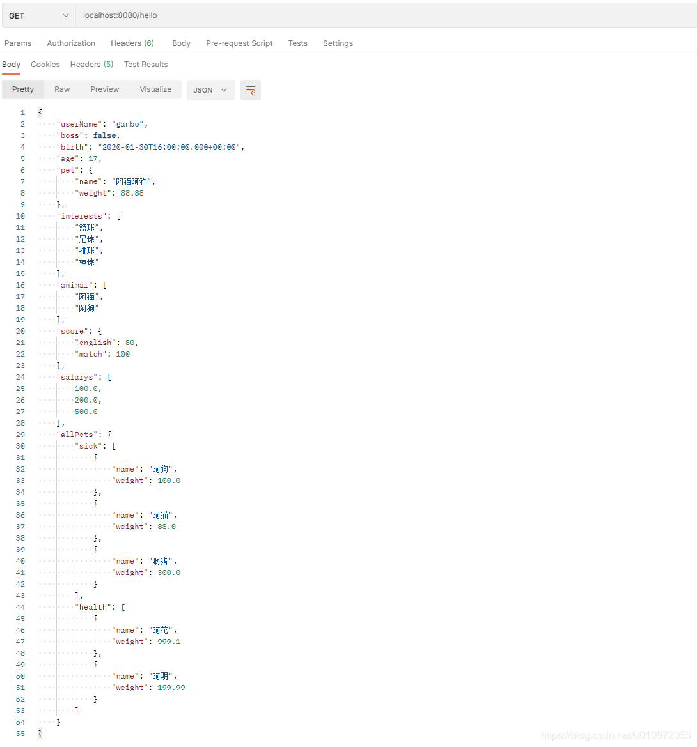Switch to the Tests tab
697x747 pixels.
[297, 43]
